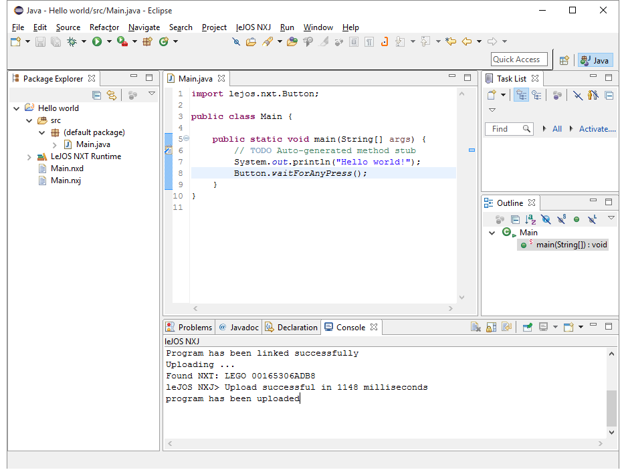The image size is (622, 474).
Task: Click the New Java Class icon
Action: tap(164, 41)
